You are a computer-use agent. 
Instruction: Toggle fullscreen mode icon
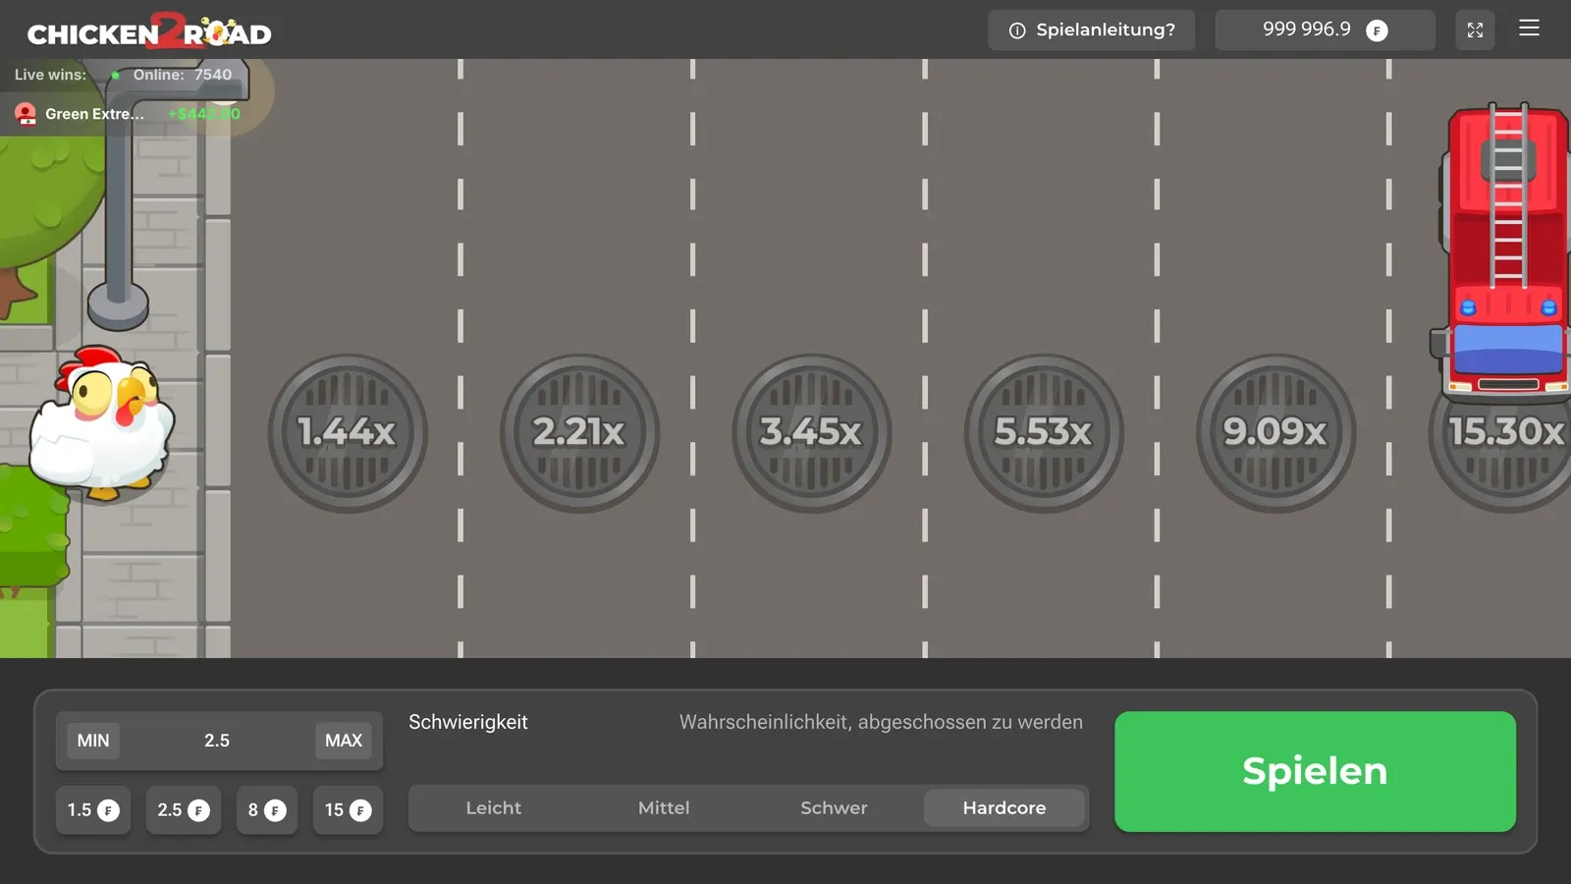click(1475, 30)
